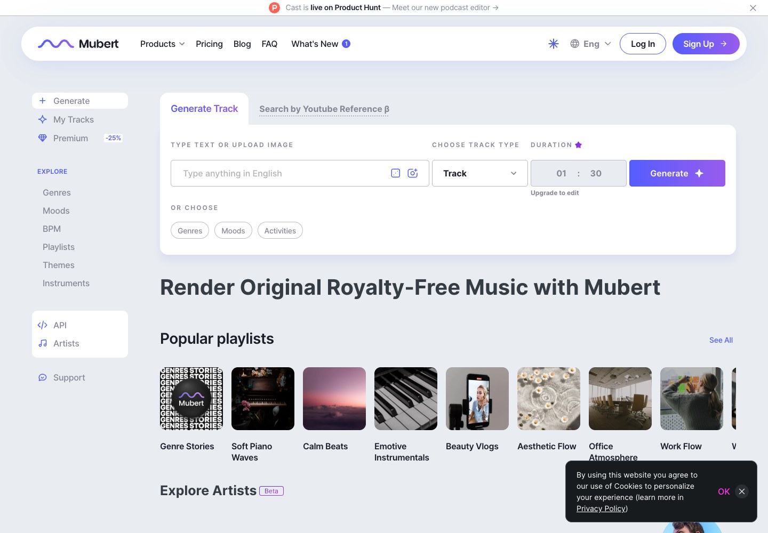Dismiss the Product Hunt banner

point(753,8)
